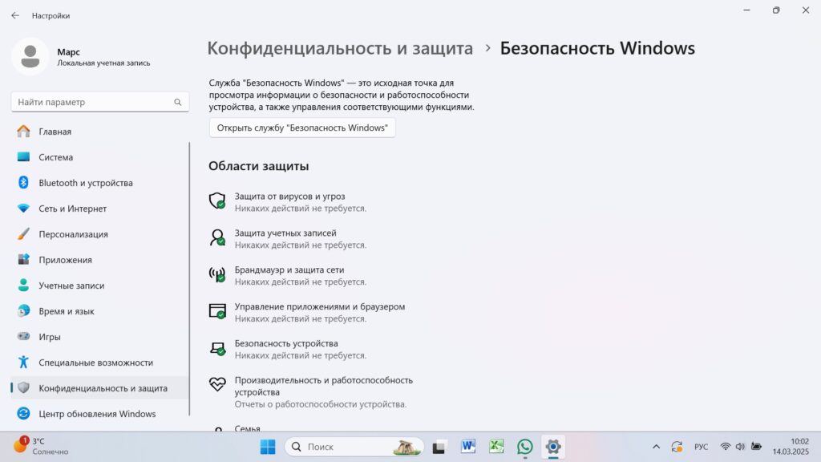Click the account protection person icon
This screenshot has height=462, width=821.
[217, 237]
